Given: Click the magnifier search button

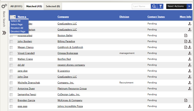Looking at the screenshot, I should point(154,6).
